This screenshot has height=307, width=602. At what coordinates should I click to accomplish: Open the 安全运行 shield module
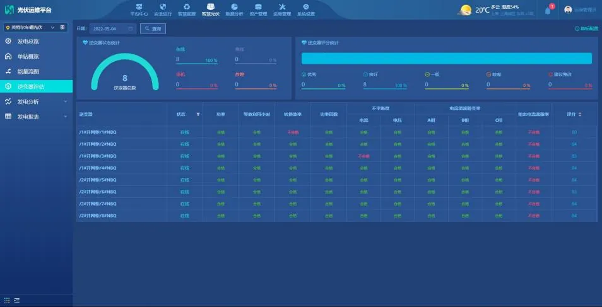163,9
